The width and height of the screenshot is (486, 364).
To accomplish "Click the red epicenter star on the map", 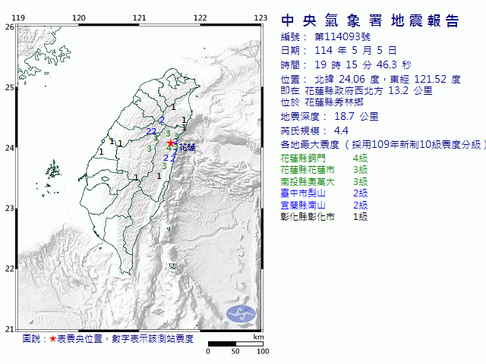I will 170,143.
